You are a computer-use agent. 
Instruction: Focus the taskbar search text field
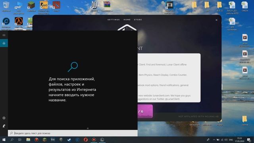tap(73, 133)
